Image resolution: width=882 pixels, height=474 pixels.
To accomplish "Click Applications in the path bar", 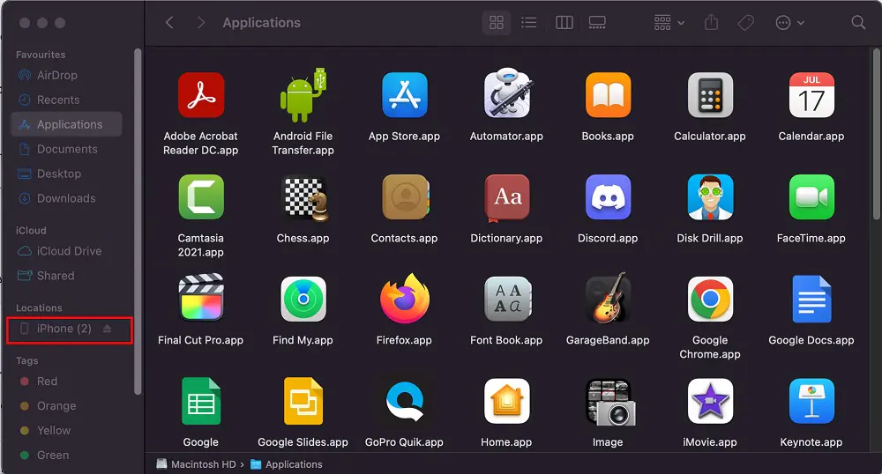I will (x=287, y=464).
